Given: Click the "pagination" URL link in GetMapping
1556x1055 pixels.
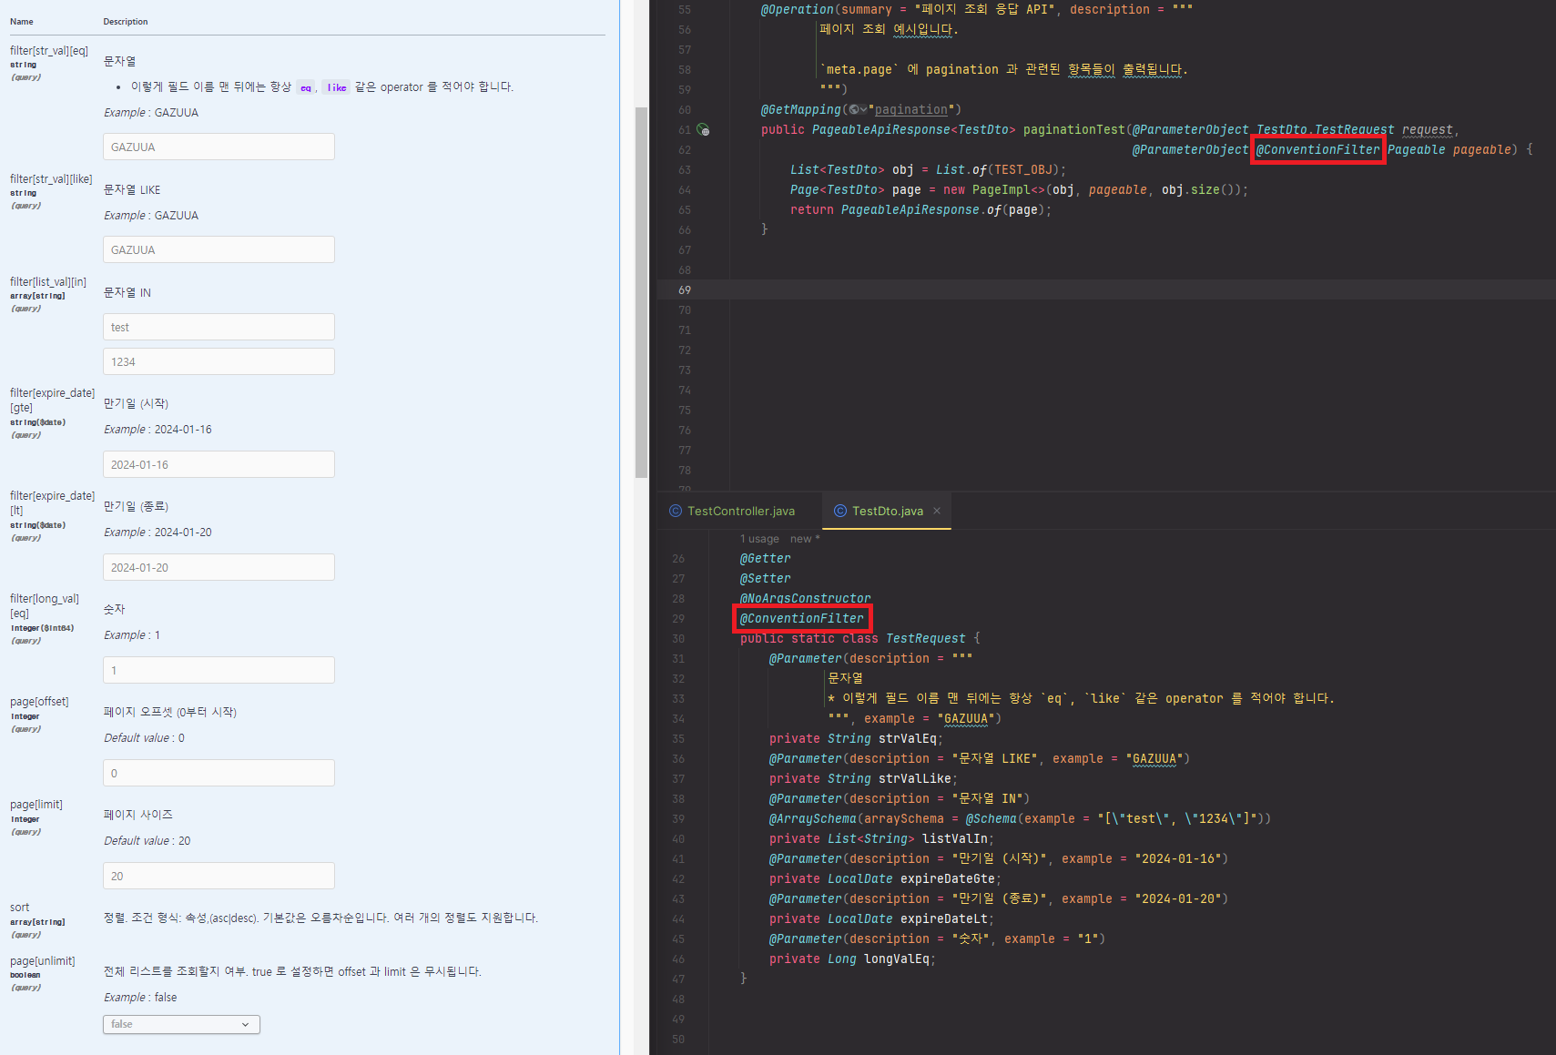Looking at the screenshot, I should [910, 110].
